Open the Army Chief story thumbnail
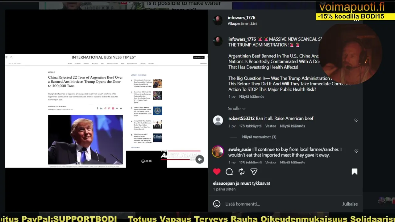Image resolution: width=395 pixels, height=222 pixels. (x=157, y=124)
